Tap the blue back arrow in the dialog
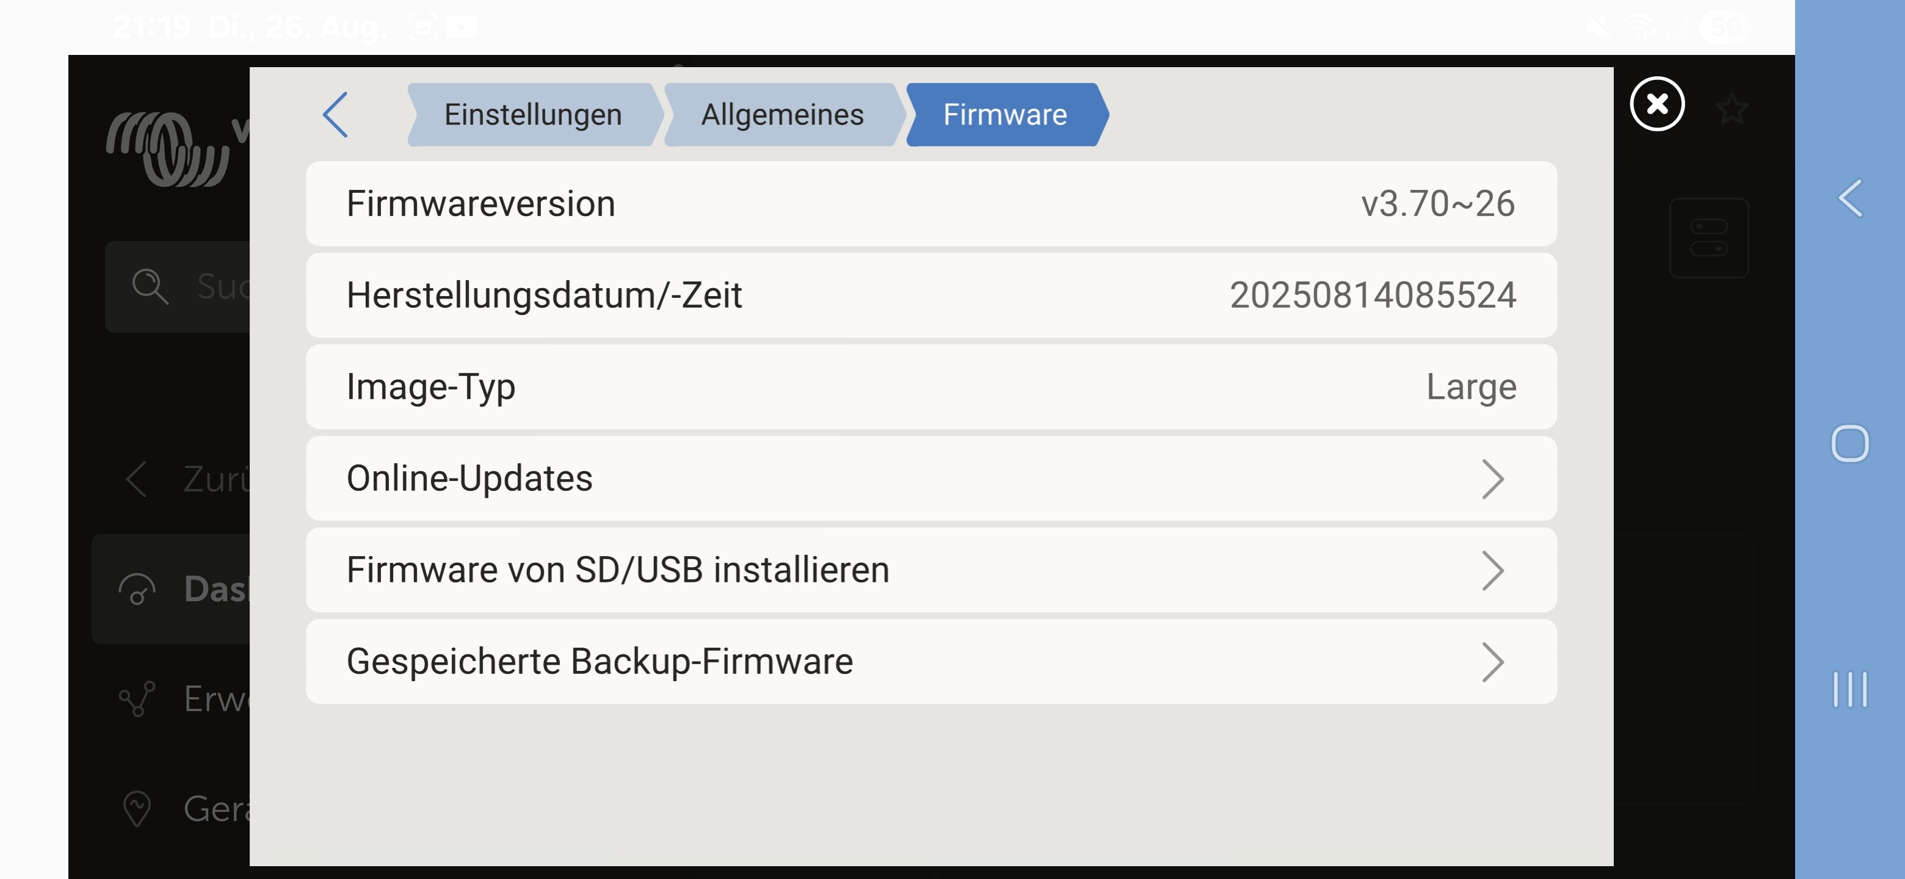The height and width of the screenshot is (879, 1905). [x=336, y=115]
